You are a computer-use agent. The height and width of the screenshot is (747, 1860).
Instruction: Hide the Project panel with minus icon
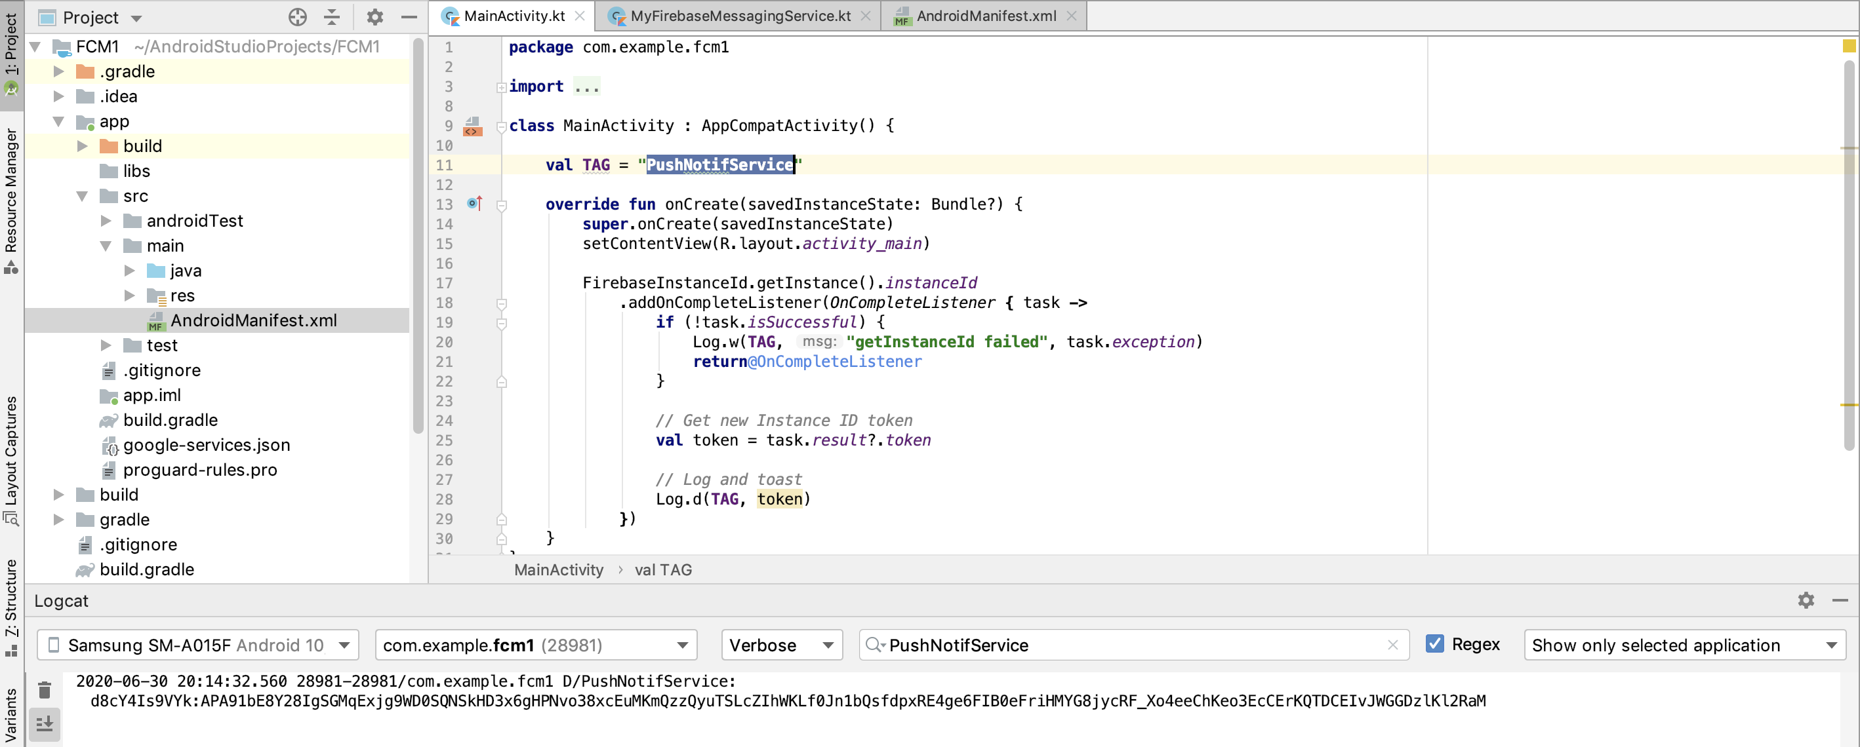point(409,16)
